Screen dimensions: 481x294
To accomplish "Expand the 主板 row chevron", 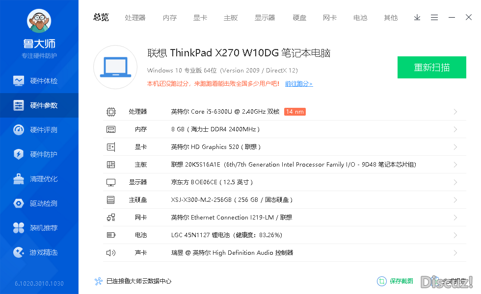I will tap(455, 165).
